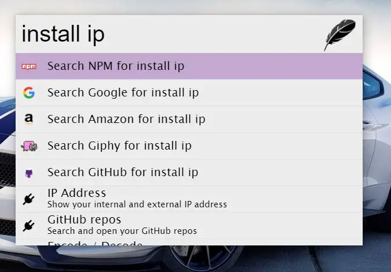
Task: Click the plug icon beside IP Address
Action: pyautogui.click(x=28, y=199)
